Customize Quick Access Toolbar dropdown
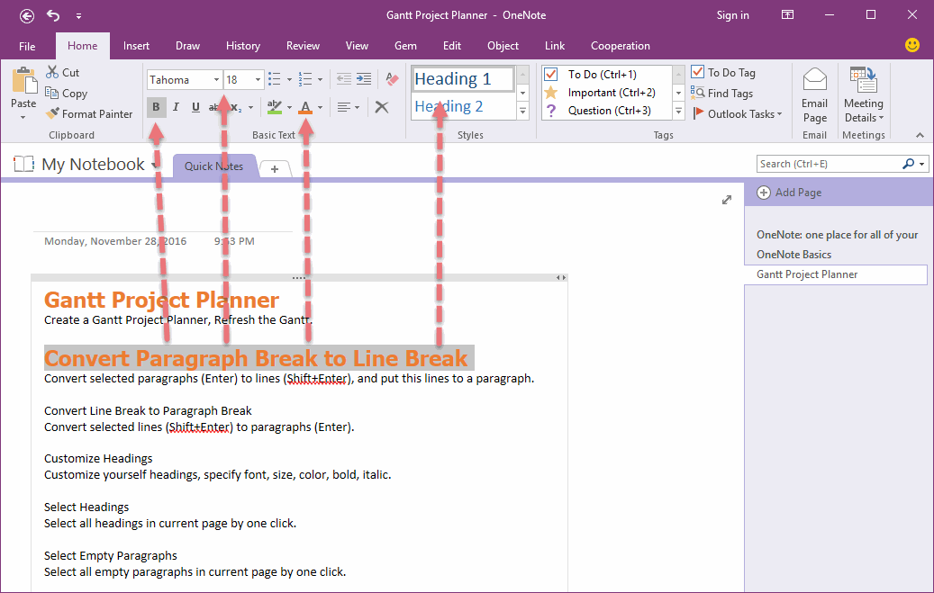 [78, 16]
